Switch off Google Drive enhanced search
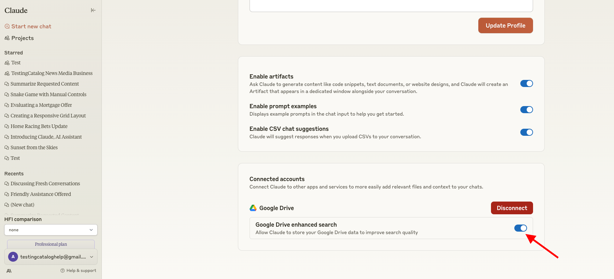Screen dimensions: 614x279 520,228
